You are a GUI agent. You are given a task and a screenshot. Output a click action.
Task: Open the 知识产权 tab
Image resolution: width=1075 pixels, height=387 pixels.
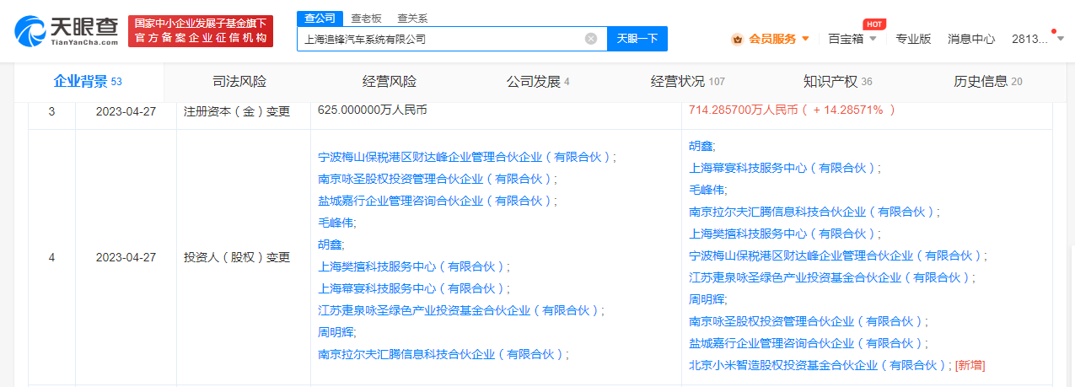point(837,82)
